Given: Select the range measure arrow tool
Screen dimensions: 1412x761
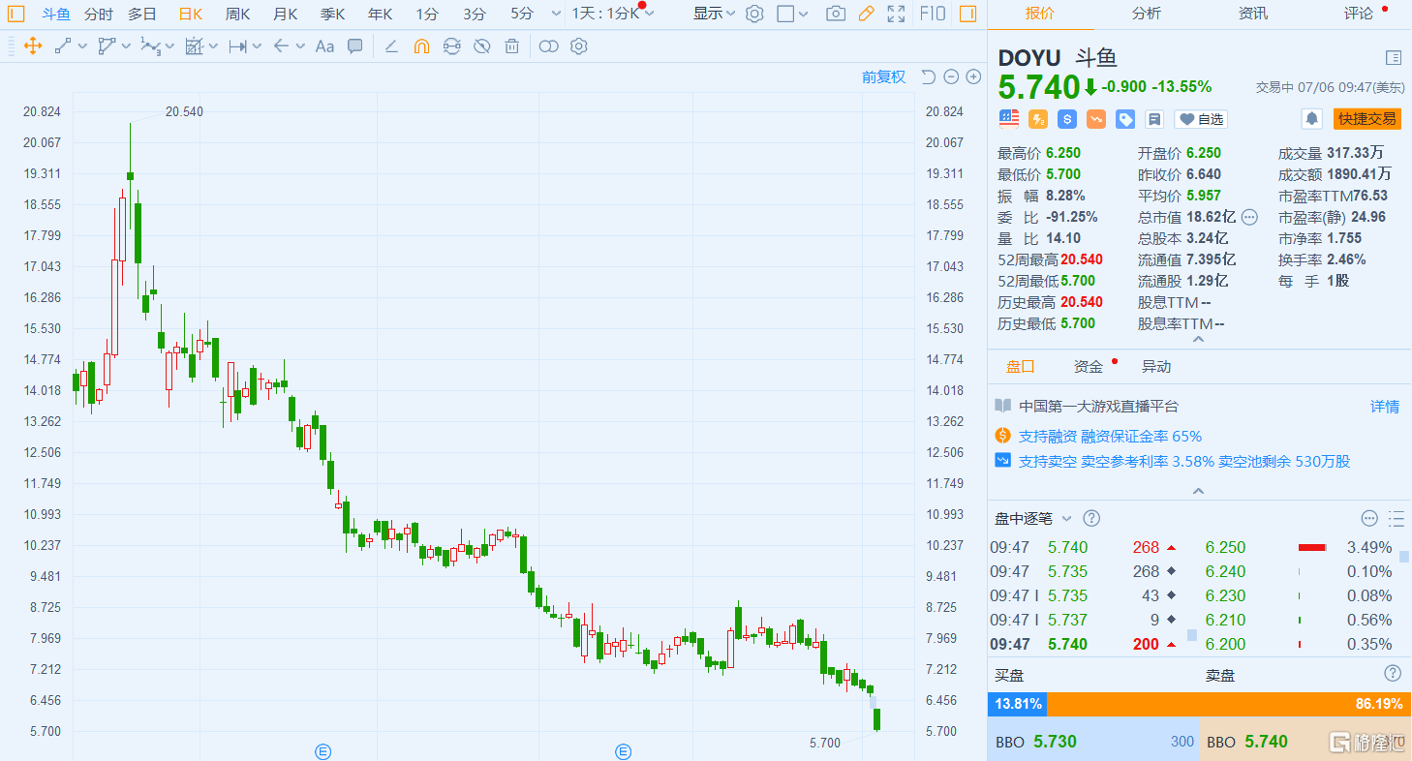Looking at the screenshot, I should (237, 46).
